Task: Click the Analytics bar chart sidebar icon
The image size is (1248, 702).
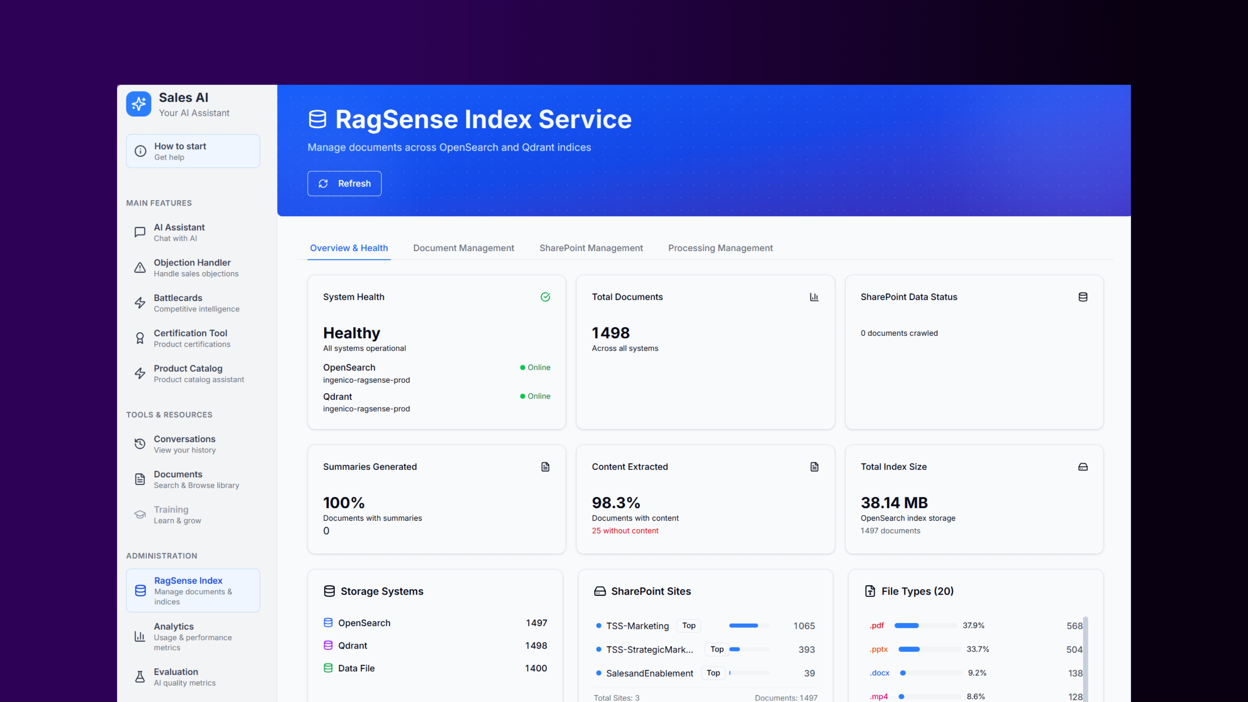Action: (x=140, y=636)
